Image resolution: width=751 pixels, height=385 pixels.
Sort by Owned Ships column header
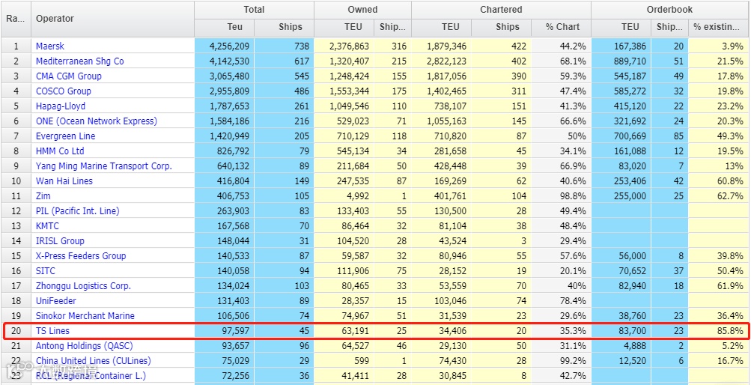[393, 27]
